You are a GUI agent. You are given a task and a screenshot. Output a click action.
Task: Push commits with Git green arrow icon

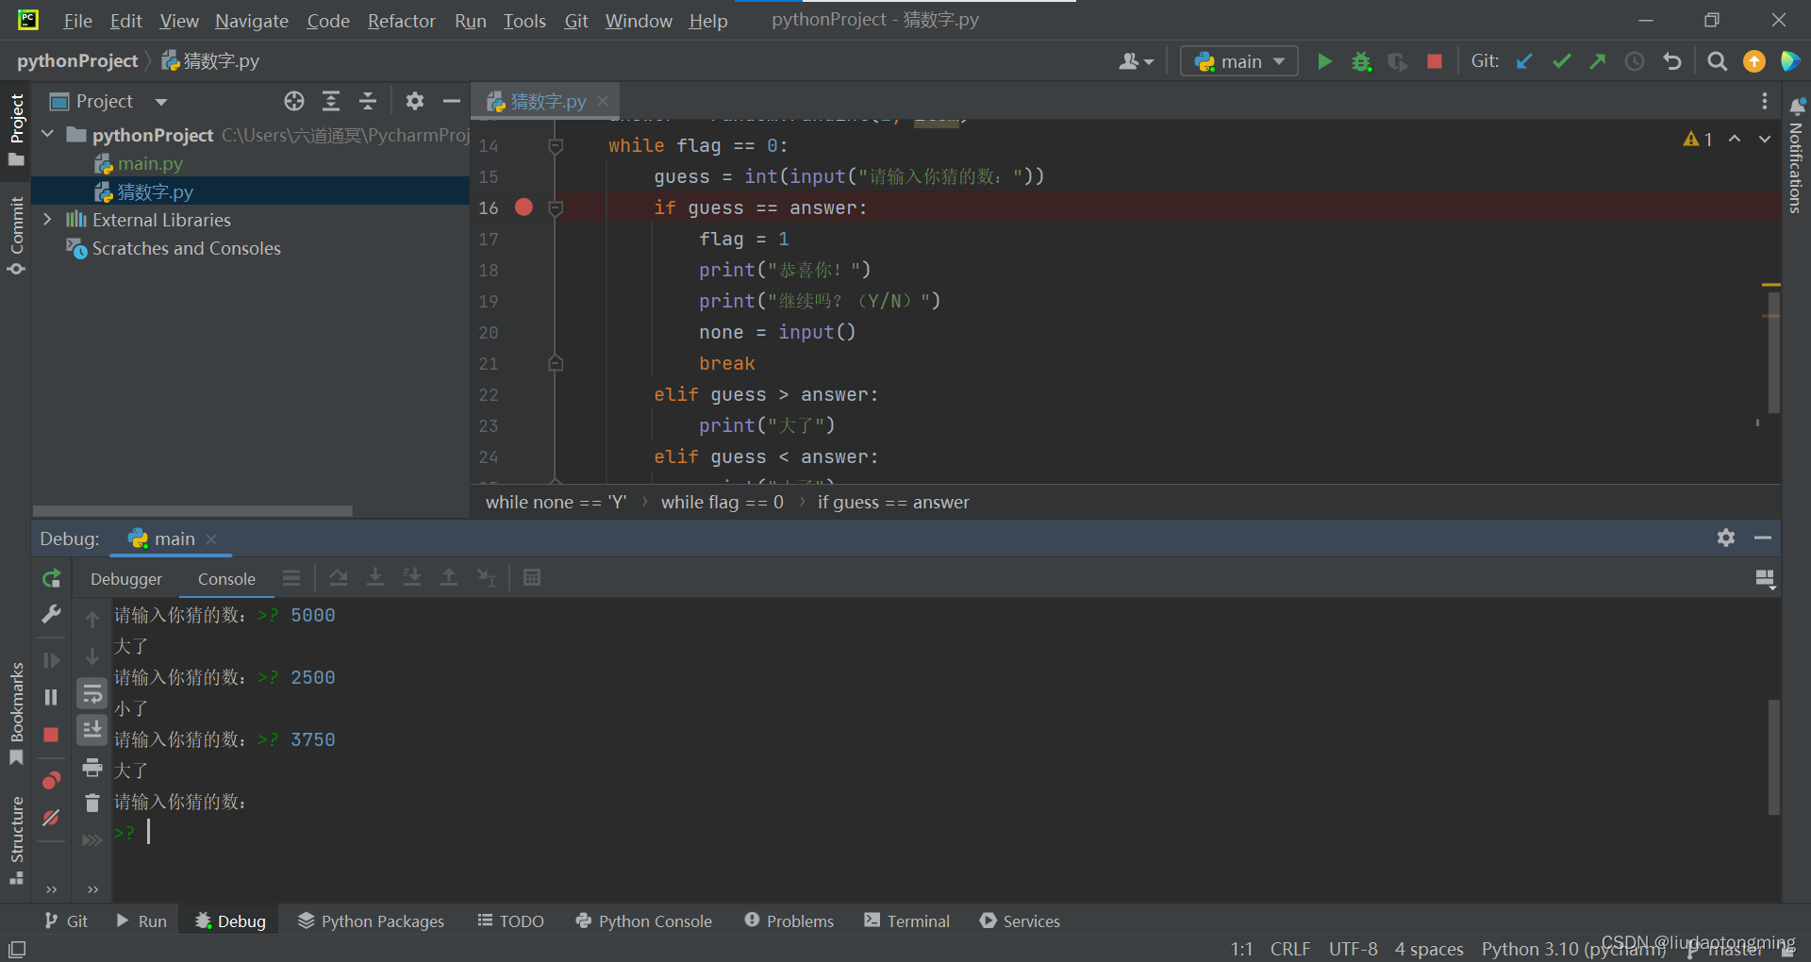point(1598,61)
